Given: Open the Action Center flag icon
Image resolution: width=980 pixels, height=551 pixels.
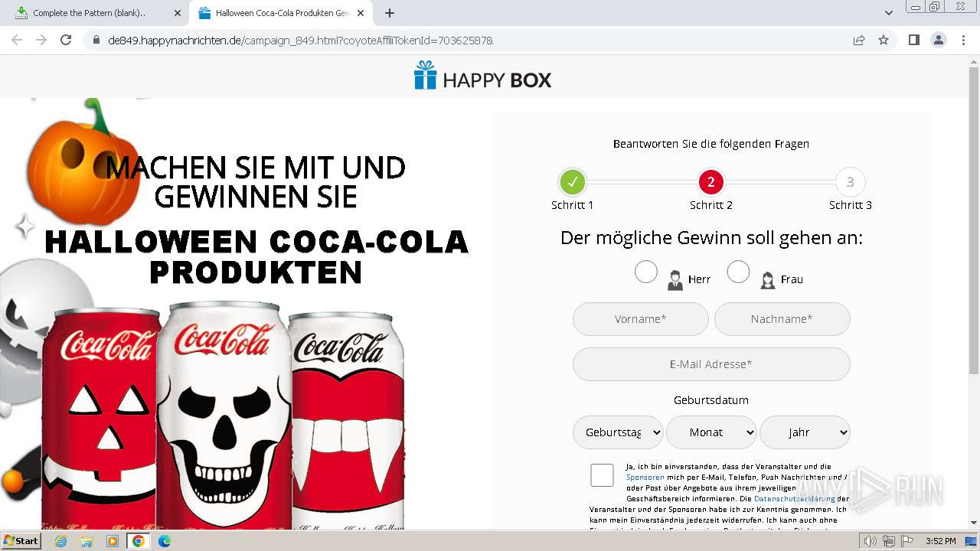Looking at the screenshot, I should tap(907, 541).
